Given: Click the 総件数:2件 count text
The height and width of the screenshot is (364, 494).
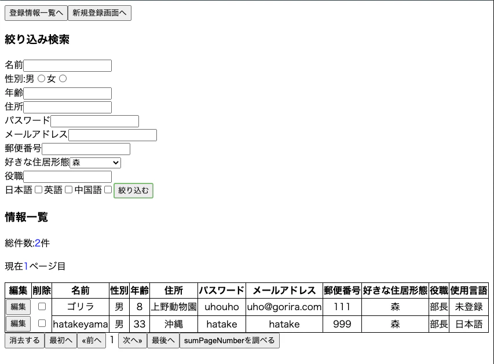Looking at the screenshot, I should (x=27, y=243).
